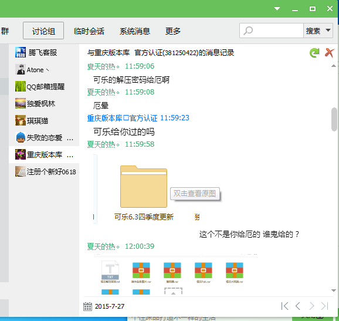Switch to the 讨论组 tab

[43, 31]
